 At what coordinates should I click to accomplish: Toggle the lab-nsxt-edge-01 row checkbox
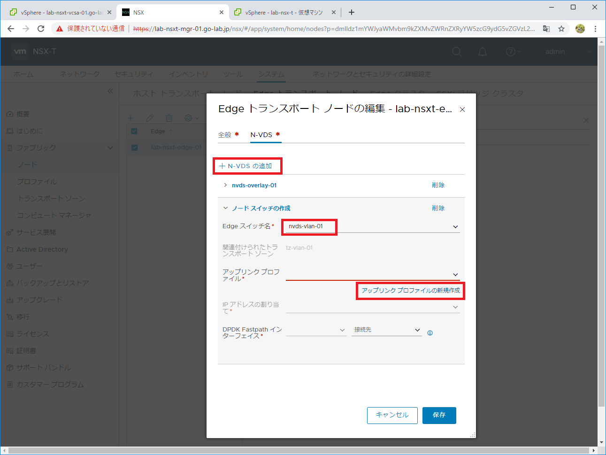(134, 147)
